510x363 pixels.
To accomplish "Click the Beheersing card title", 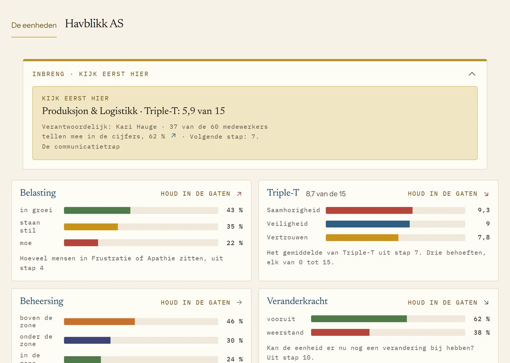I will click(42, 301).
